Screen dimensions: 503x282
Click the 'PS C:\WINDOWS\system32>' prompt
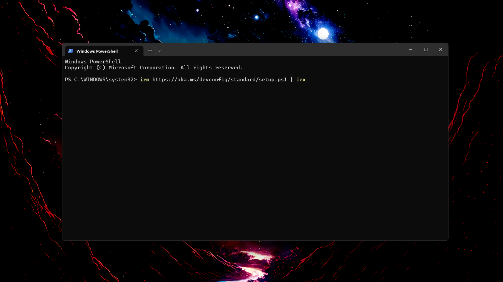pyautogui.click(x=101, y=80)
